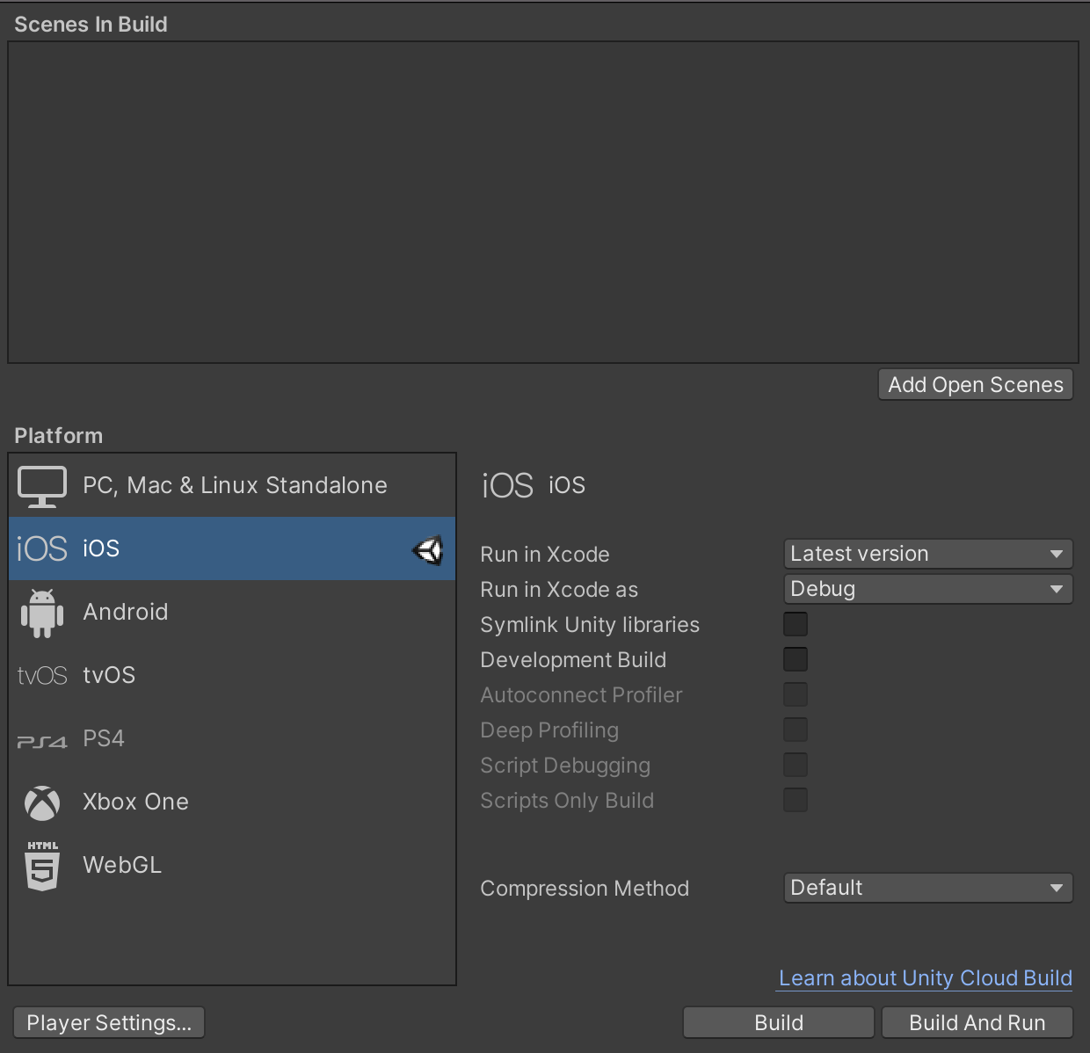Open the Run in Xcode as Debug dropdown
This screenshot has height=1053, width=1090.
[x=927, y=589]
